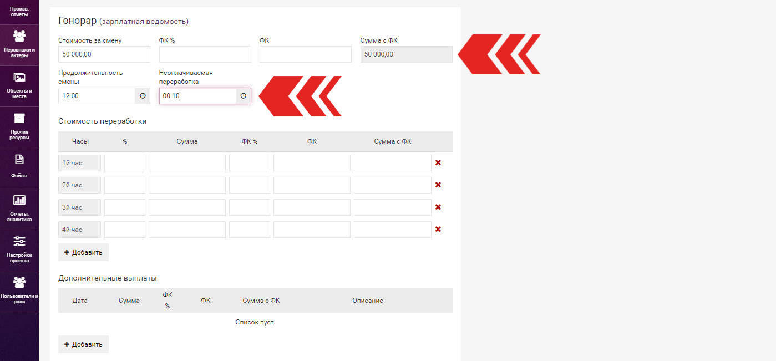
Task: Click the Сумма с ФК header in overtime table
Action: click(393, 141)
